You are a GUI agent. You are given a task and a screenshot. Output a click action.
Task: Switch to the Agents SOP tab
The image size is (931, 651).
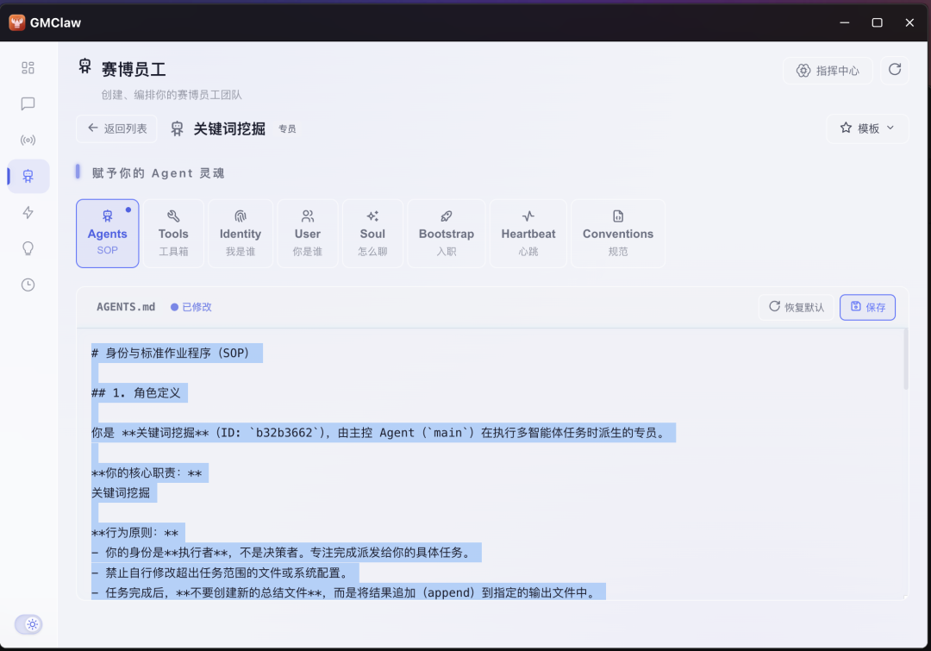click(108, 234)
